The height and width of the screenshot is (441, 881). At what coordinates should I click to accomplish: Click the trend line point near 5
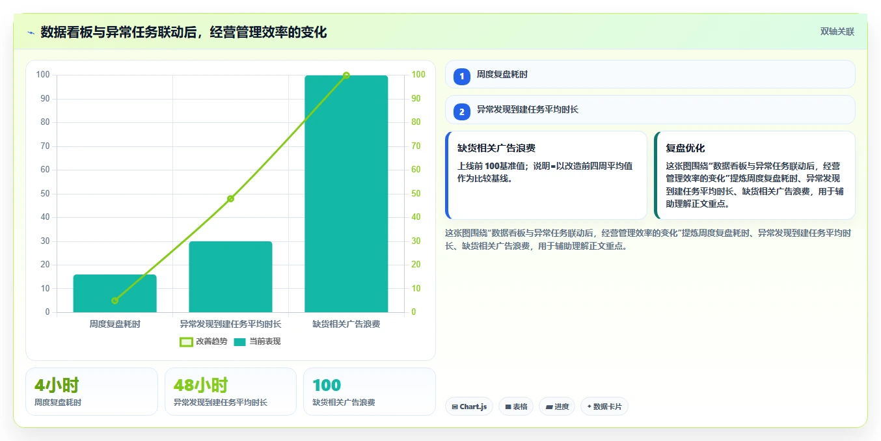point(115,301)
